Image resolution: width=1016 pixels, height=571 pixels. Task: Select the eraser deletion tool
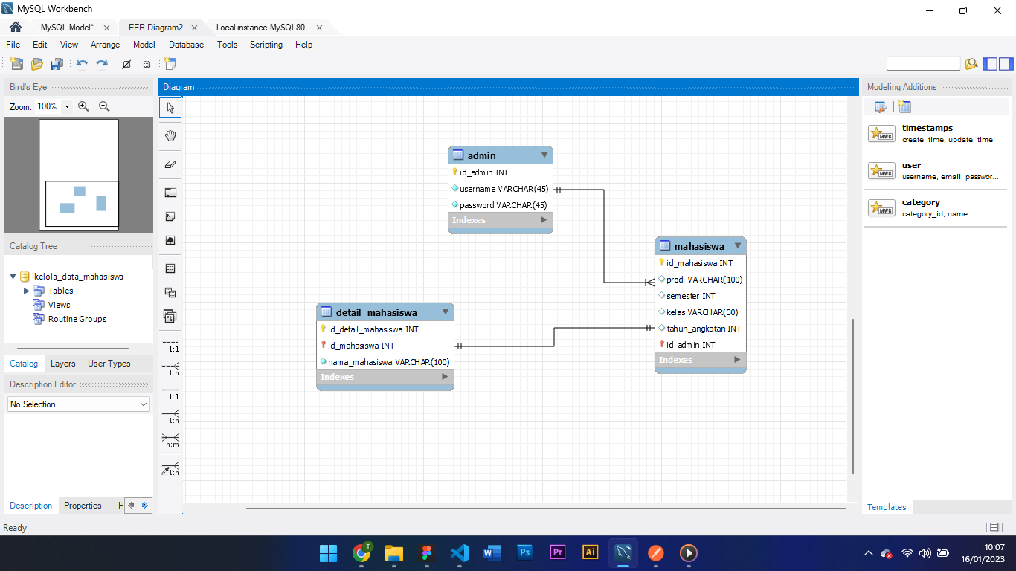click(x=170, y=164)
